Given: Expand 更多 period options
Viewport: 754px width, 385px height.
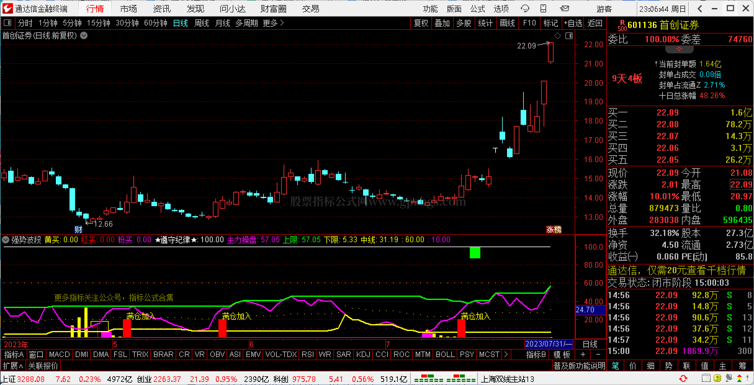Looking at the screenshot, I should [273, 23].
